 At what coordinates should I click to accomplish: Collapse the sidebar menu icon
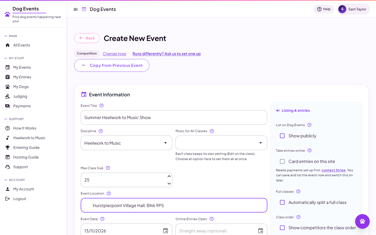76,9
